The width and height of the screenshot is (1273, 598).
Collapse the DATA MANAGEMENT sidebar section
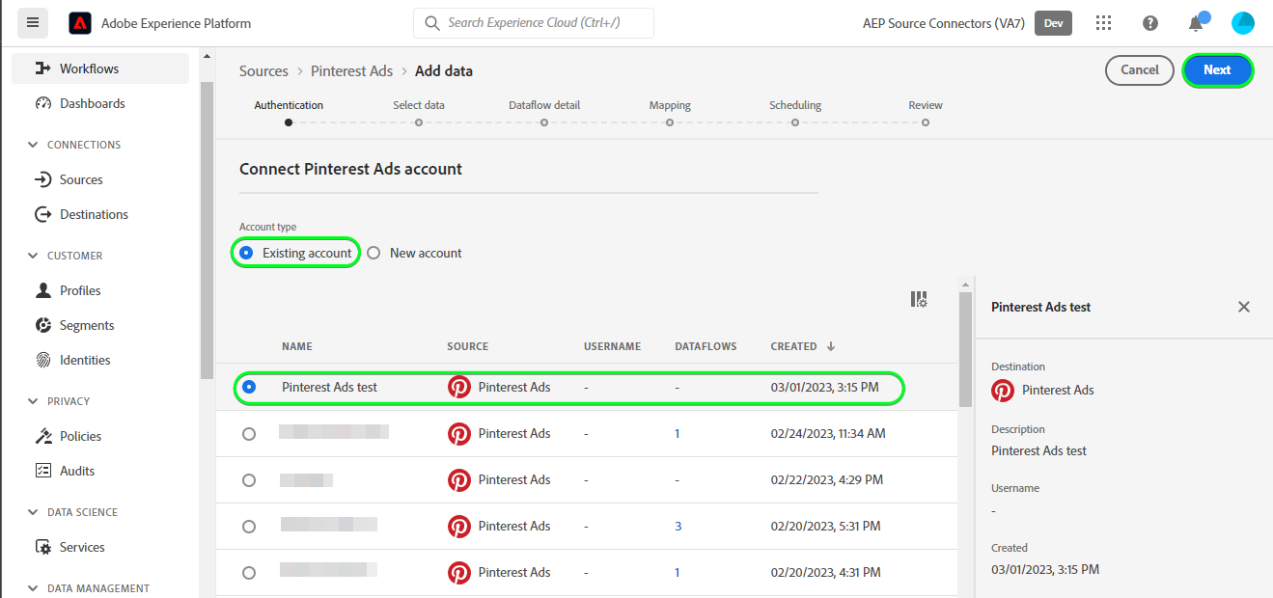33,588
